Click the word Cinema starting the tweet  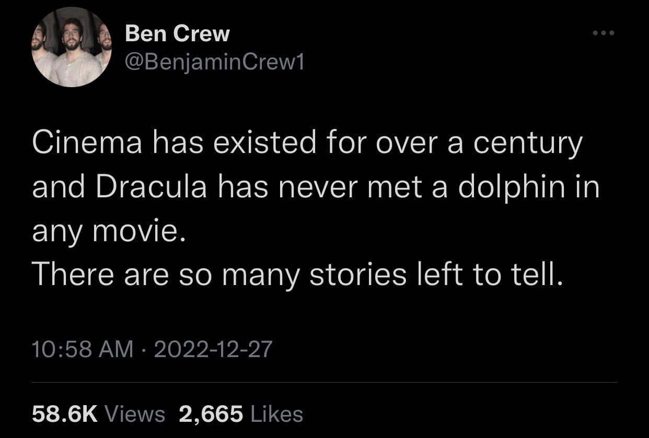(x=87, y=144)
